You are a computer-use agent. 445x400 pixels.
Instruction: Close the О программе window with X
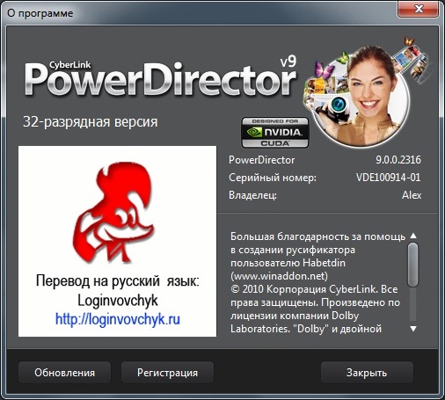tap(419, 9)
